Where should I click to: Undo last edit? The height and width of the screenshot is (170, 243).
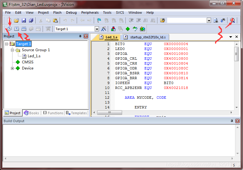65,20
